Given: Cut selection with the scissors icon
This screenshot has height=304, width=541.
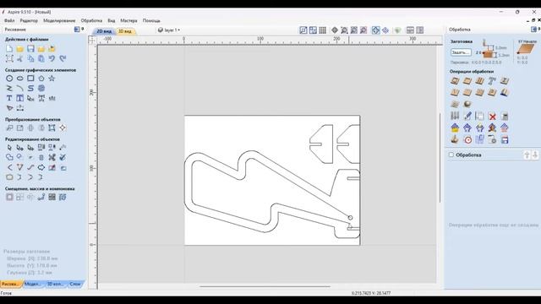Looking at the screenshot, I should point(20,58).
